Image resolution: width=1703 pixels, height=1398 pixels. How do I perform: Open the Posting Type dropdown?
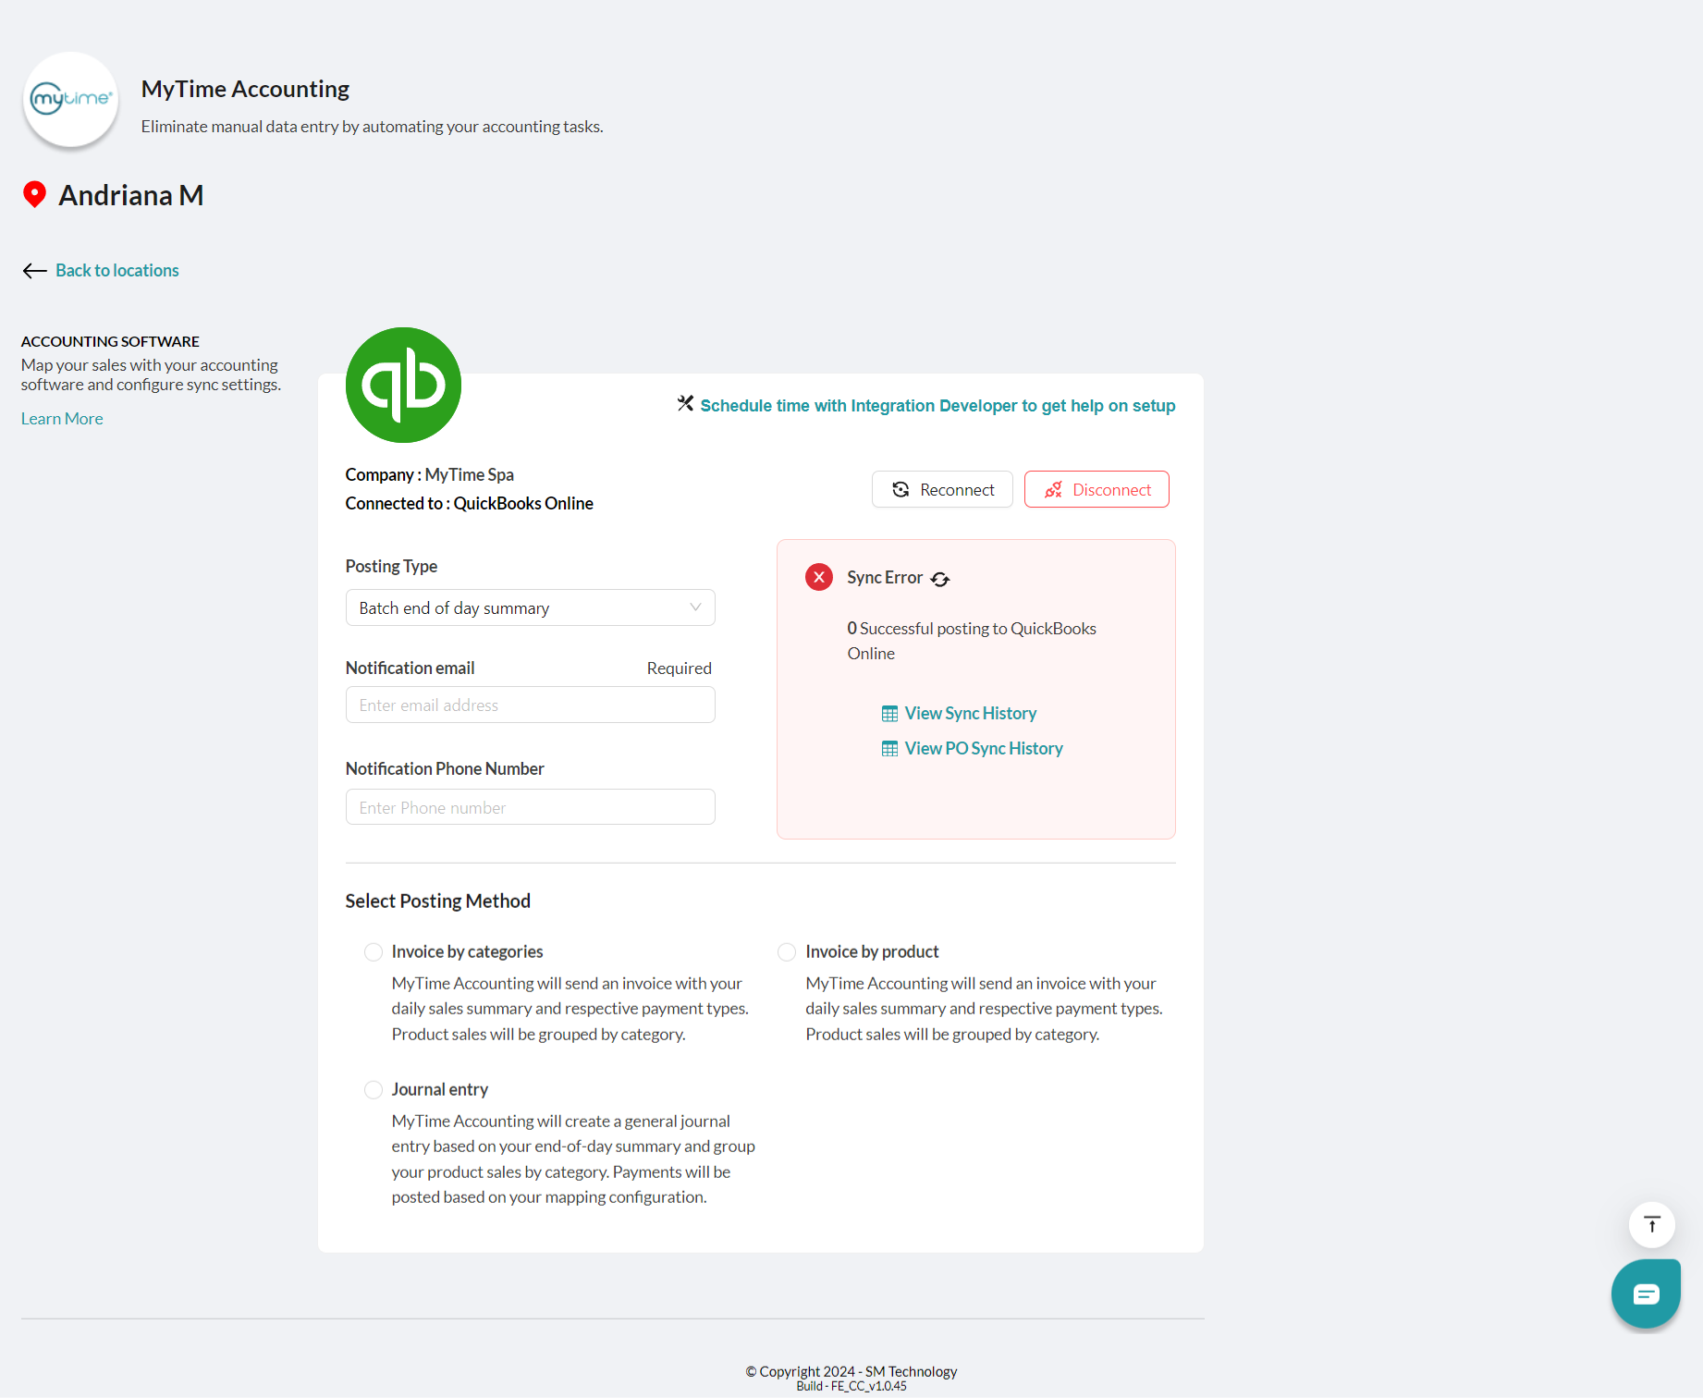[531, 607]
